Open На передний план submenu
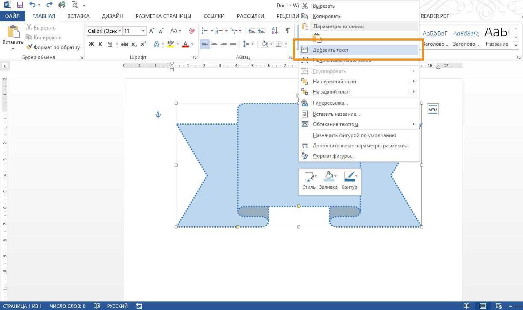The image size is (523, 310). [x=359, y=82]
